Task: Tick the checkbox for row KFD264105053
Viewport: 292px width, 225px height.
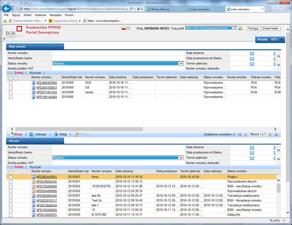Action: (x=11, y=88)
